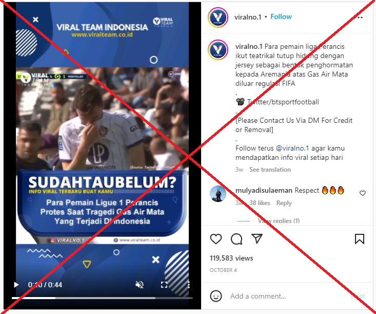Open viralno.1 profile picture in header
Screen dimensions: 376x314
click(x=217, y=17)
